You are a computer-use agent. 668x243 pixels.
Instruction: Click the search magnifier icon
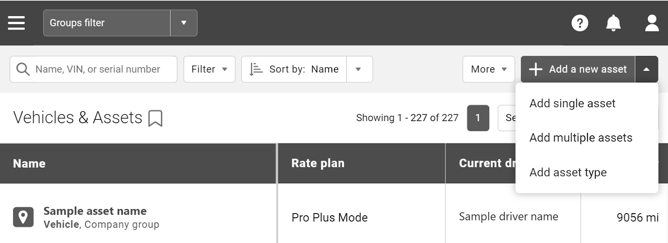23,69
